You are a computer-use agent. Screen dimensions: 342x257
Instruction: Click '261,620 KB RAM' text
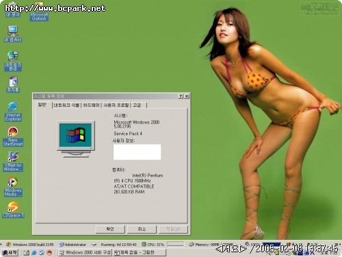click(129, 192)
